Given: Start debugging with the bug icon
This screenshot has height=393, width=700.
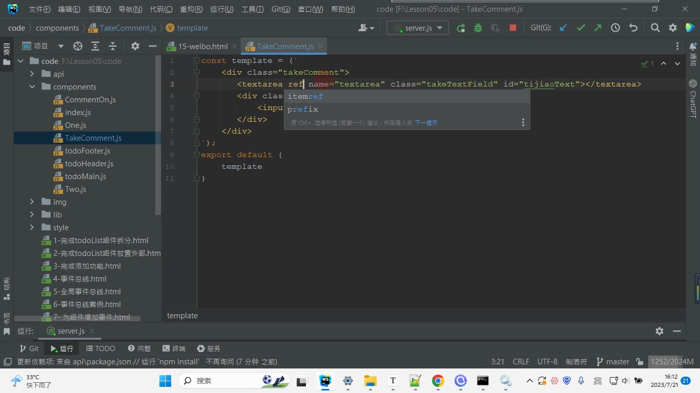Looking at the screenshot, I should tap(478, 28).
